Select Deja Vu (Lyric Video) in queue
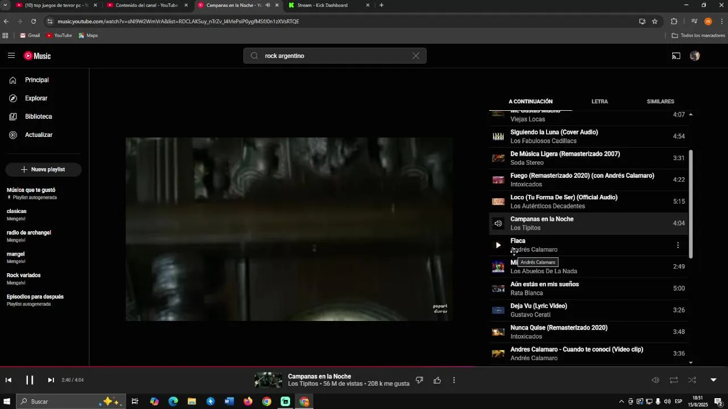This screenshot has height=409, width=728. click(589, 310)
